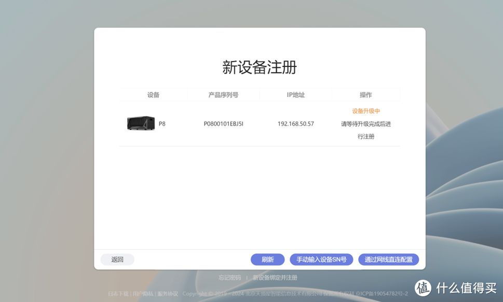Screen dimensions: 503x302
Task: Click the 新设备绑定并注册 link
Action: tap(275, 278)
